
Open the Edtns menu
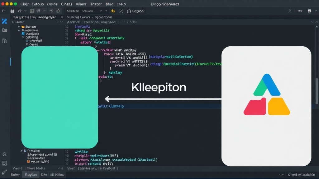point(52,4)
